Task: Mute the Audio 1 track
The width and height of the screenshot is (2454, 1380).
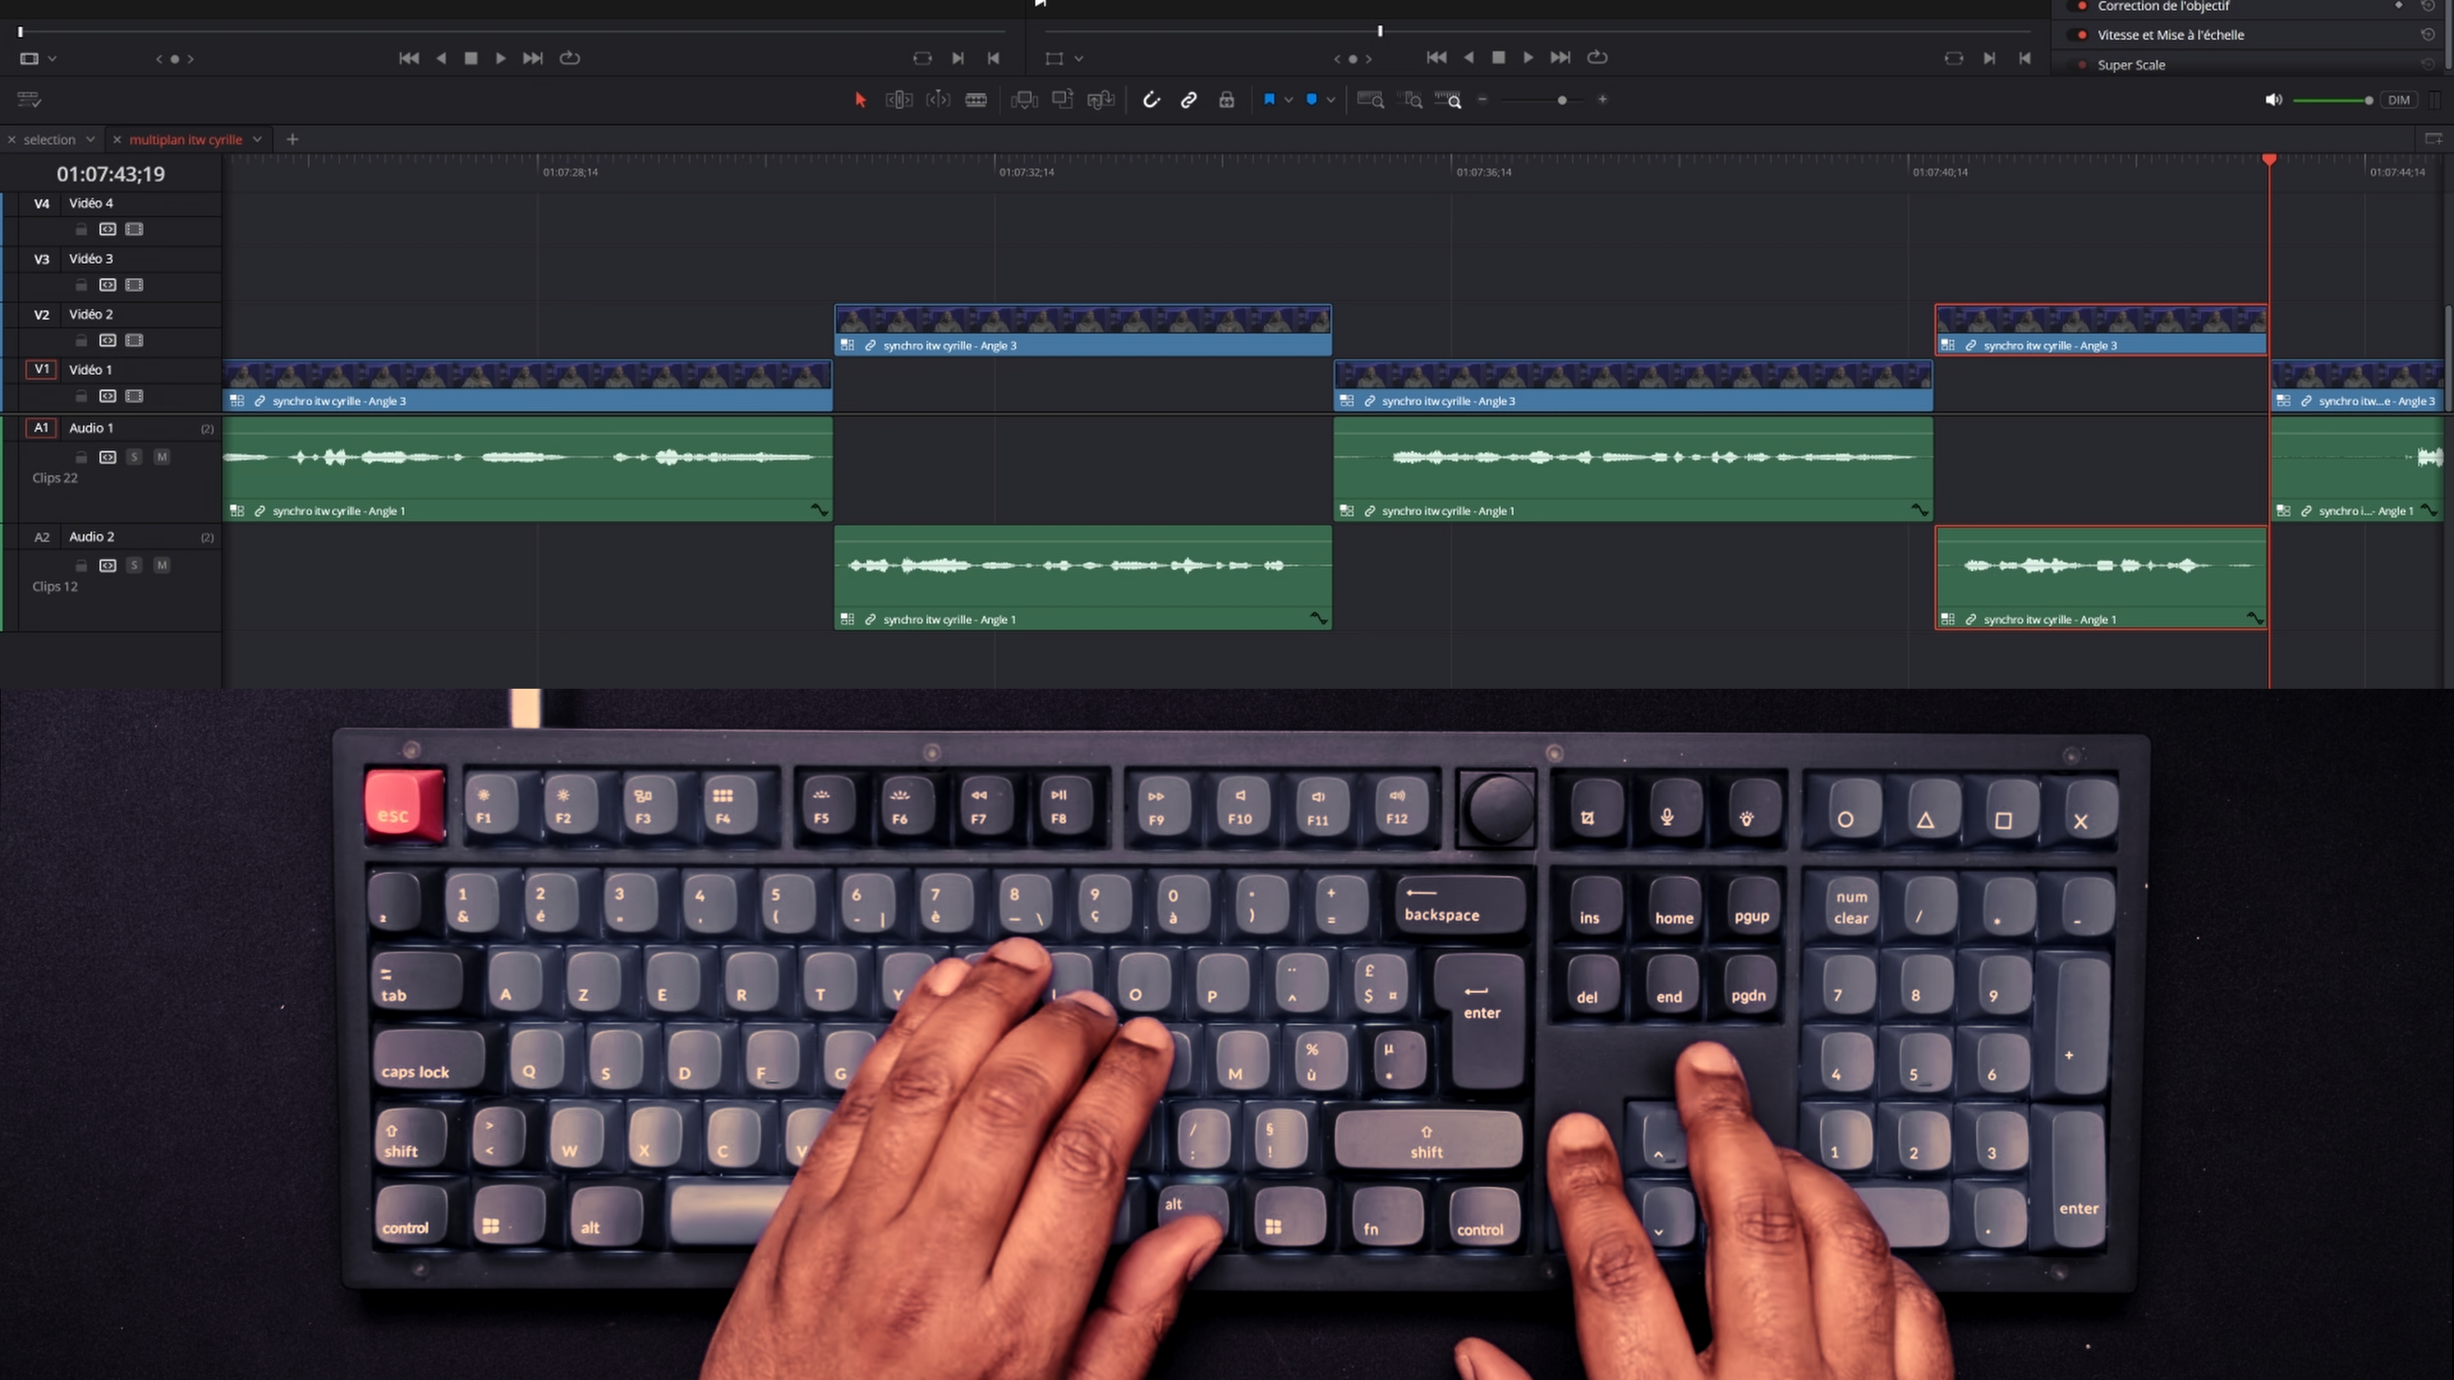Action: (162, 457)
